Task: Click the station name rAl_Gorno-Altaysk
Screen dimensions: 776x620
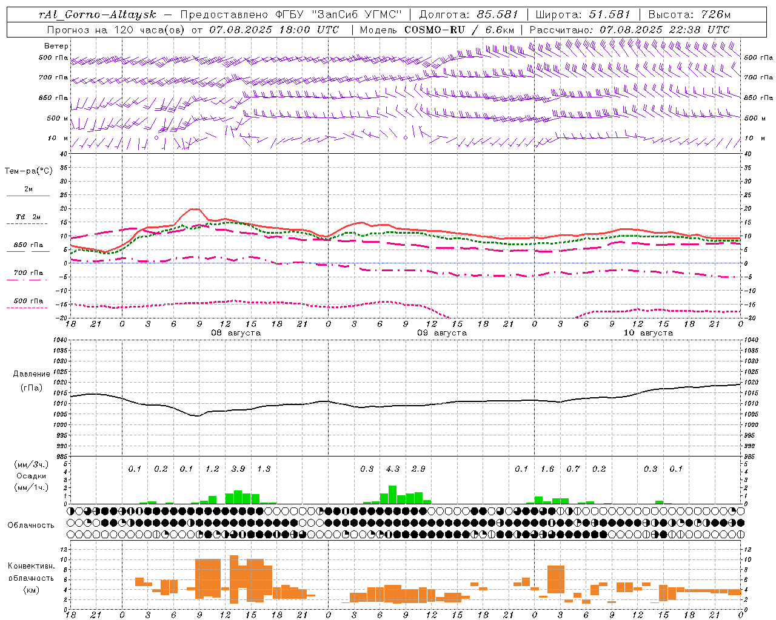Action: pos(97,15)
